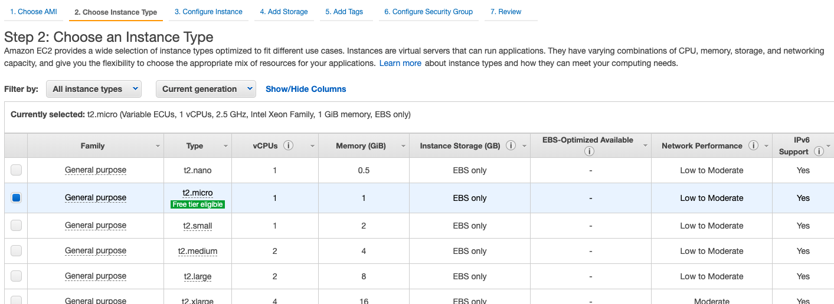Open the Instance Storage column sort arrow
Screen dimensions: 834x304
[524, 146]
